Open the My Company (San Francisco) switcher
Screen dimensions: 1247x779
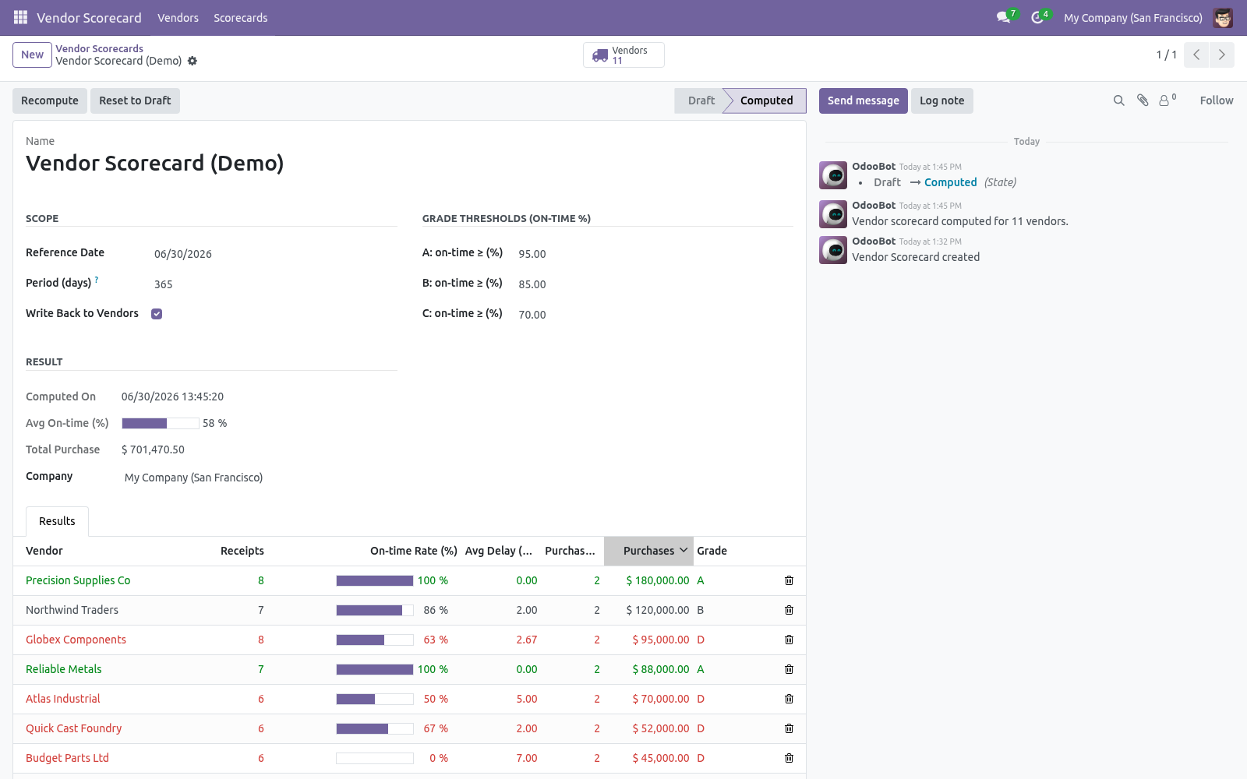pos(1133,17)
